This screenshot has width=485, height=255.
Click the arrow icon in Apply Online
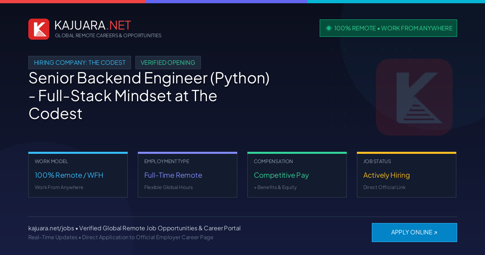pyautogui.click(x=435, y=233)
